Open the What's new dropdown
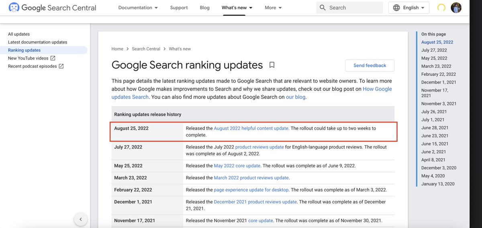This screenshot has height=228, width=482. coord(237,8)
